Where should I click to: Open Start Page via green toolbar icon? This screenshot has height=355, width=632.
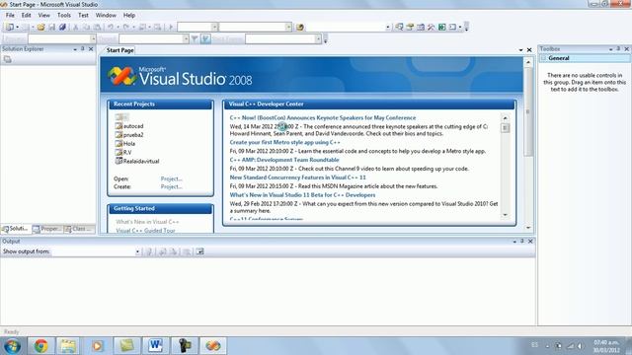coord(442,27)
